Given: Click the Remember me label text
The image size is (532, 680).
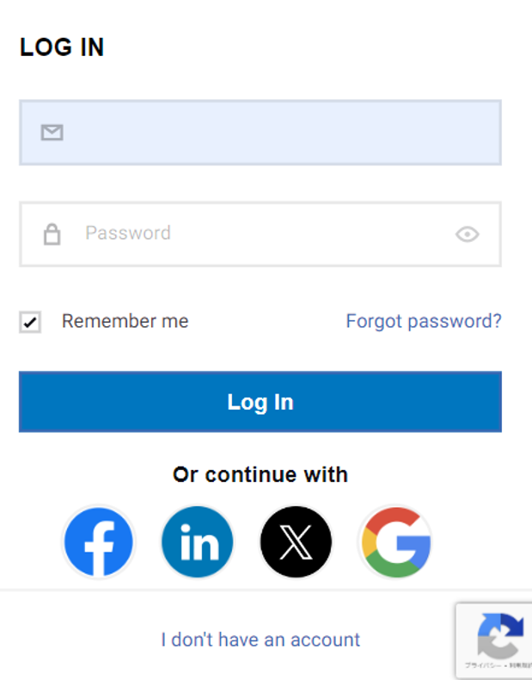Looking at the screenshot, I should point(125,322).
